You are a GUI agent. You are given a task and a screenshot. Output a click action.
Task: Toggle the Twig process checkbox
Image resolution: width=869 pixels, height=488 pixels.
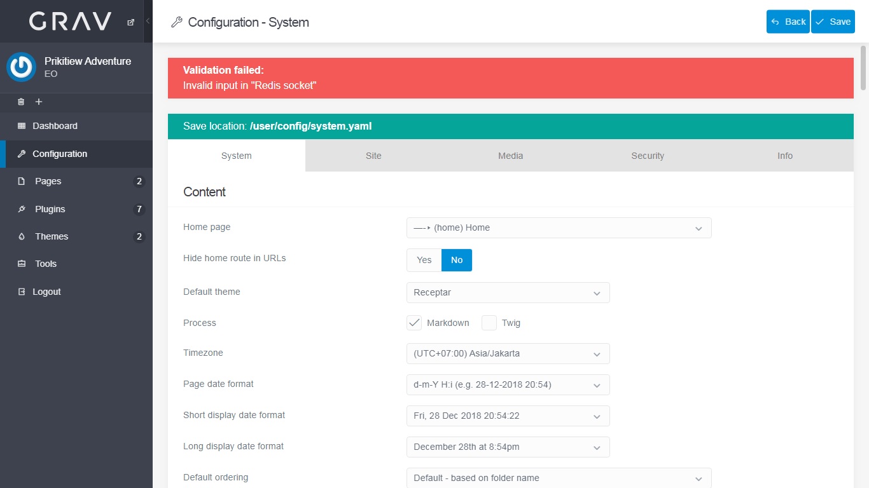pos(489,323)
